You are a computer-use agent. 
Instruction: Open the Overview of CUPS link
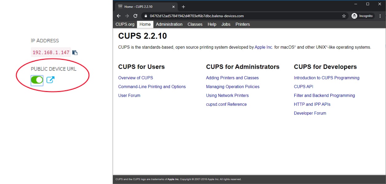tap(135, 78)
